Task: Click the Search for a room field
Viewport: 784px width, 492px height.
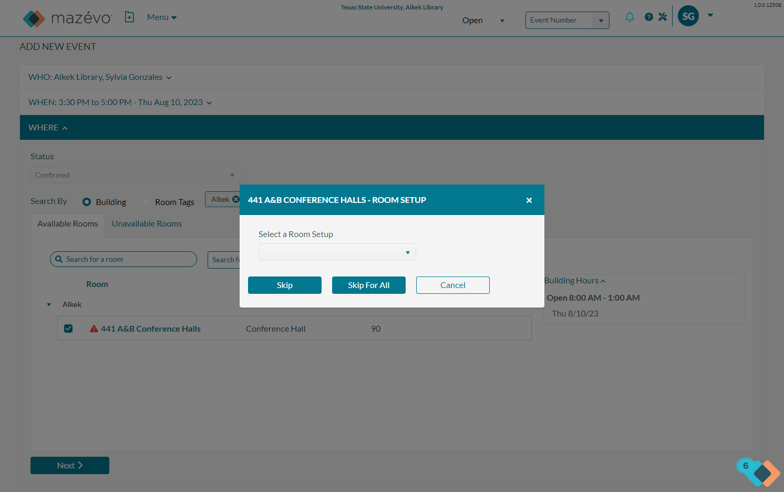Action: click(x=123, y=259)
